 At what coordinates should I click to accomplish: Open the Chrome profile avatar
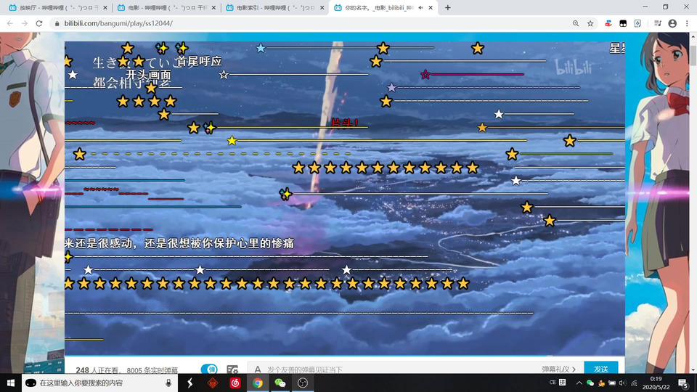(x=672, y=23)
